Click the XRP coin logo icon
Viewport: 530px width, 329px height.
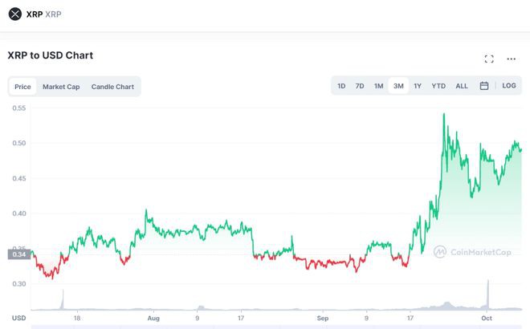point(15,14)
